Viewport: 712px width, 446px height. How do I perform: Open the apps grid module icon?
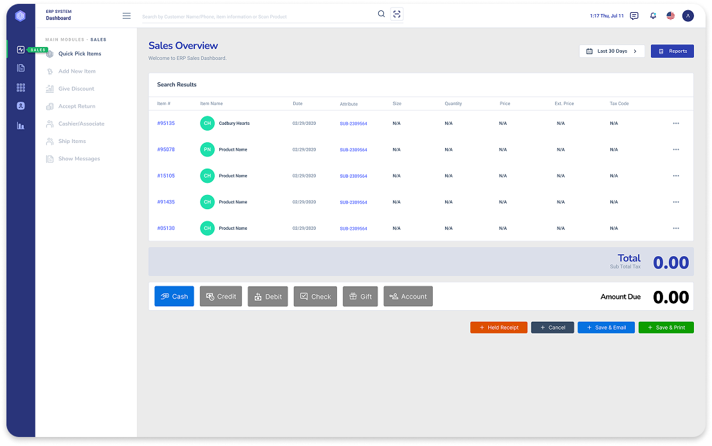(21, 87)
